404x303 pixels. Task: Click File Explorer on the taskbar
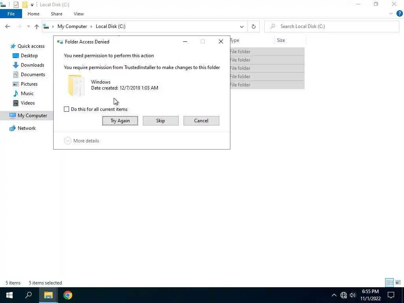pyautogui.click(x=48, y=295)
